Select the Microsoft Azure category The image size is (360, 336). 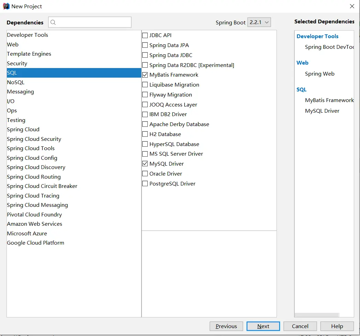coord(74,233)
